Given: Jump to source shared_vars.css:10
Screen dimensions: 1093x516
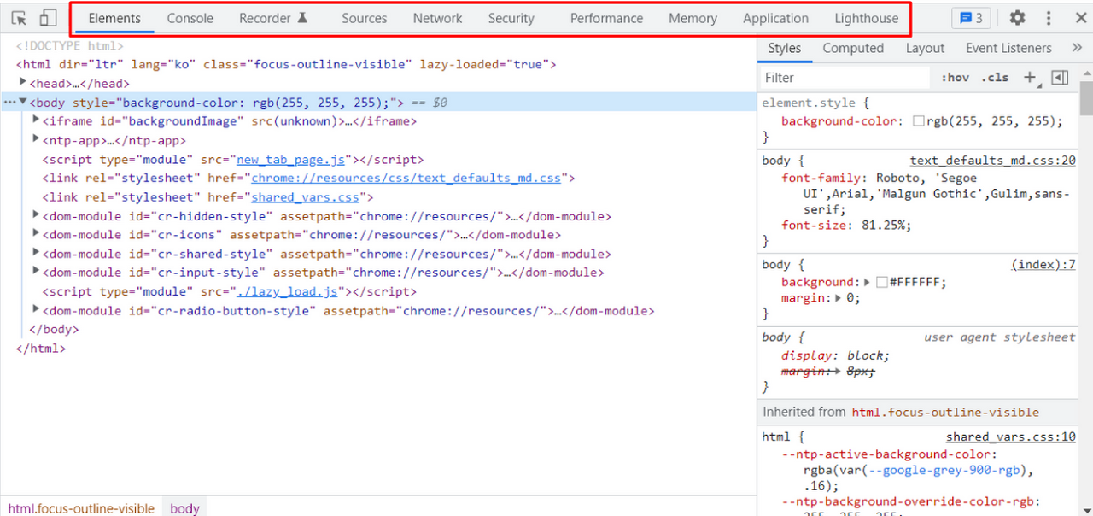Looking at the screenshot, I should point(1010,437).
